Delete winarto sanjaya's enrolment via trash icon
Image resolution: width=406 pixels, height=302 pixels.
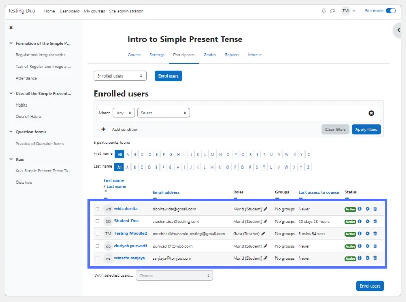pyautogui.click(x=375, y=258)
